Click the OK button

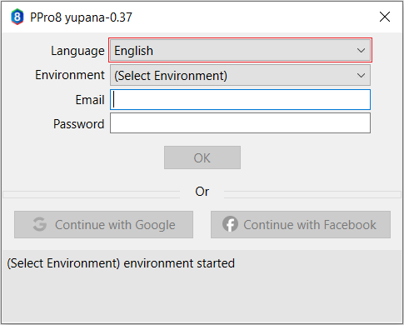point(202,157)
